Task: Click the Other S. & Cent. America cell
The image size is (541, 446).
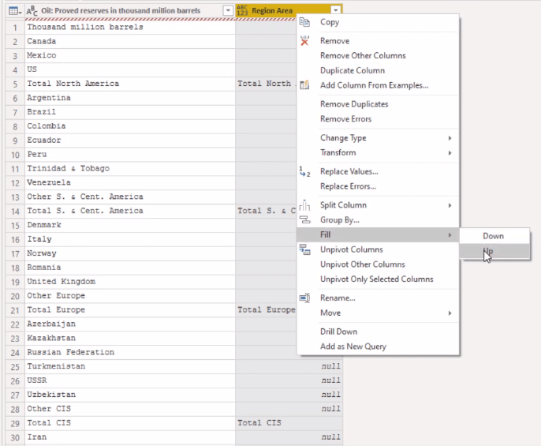Action: click(130, 197)
